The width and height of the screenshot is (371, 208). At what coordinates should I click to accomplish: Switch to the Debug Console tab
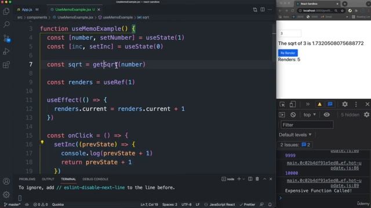(95, 179)
